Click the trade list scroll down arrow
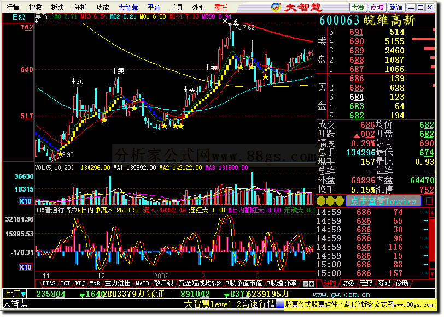The image size is (444, 317). tap(432, 273)
